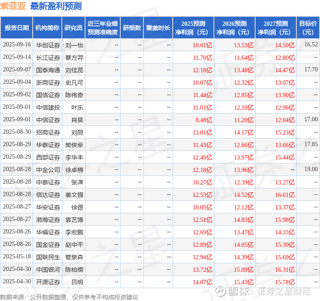Click the 10.61亿 profit value
320x301 pixels.
click(202, 45)
